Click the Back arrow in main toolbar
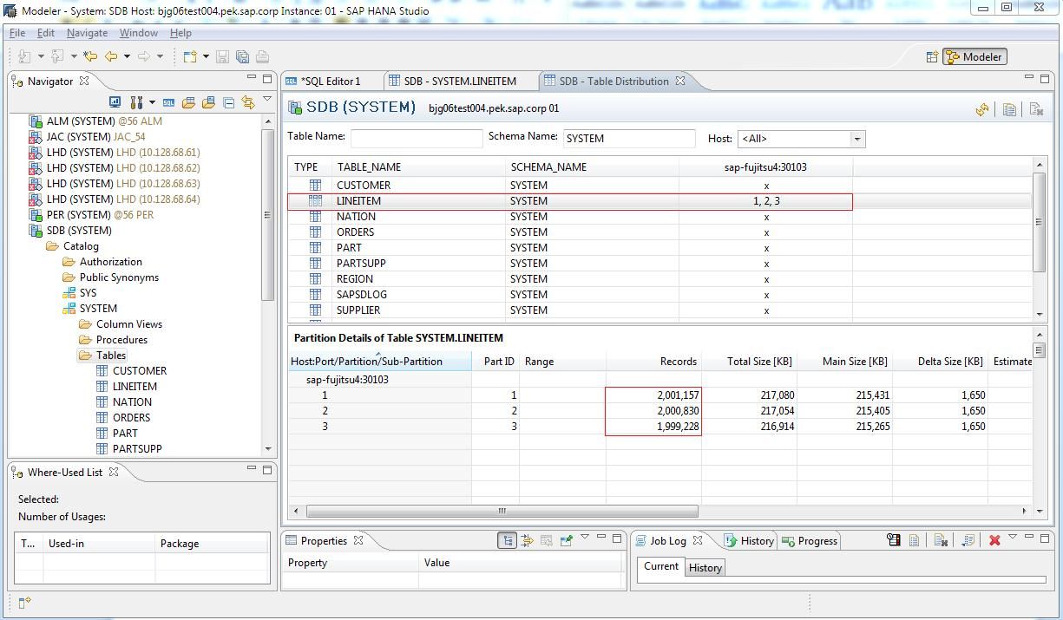Viewport: 1063px width, 620px height. tap(111, 56)
